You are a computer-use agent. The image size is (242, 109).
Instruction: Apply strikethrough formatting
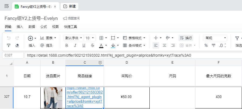pyautogui.click(x=92, y=45)
